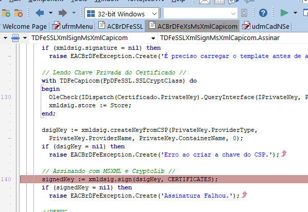Click the remove-folder icon with red X

[x=19, y=13]
